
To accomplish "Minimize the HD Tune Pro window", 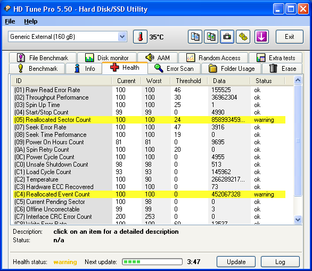I will pos(278,9).
